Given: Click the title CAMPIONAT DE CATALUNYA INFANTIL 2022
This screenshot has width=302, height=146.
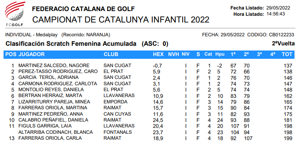Looking at the screenshot, I should click(120, 20).
